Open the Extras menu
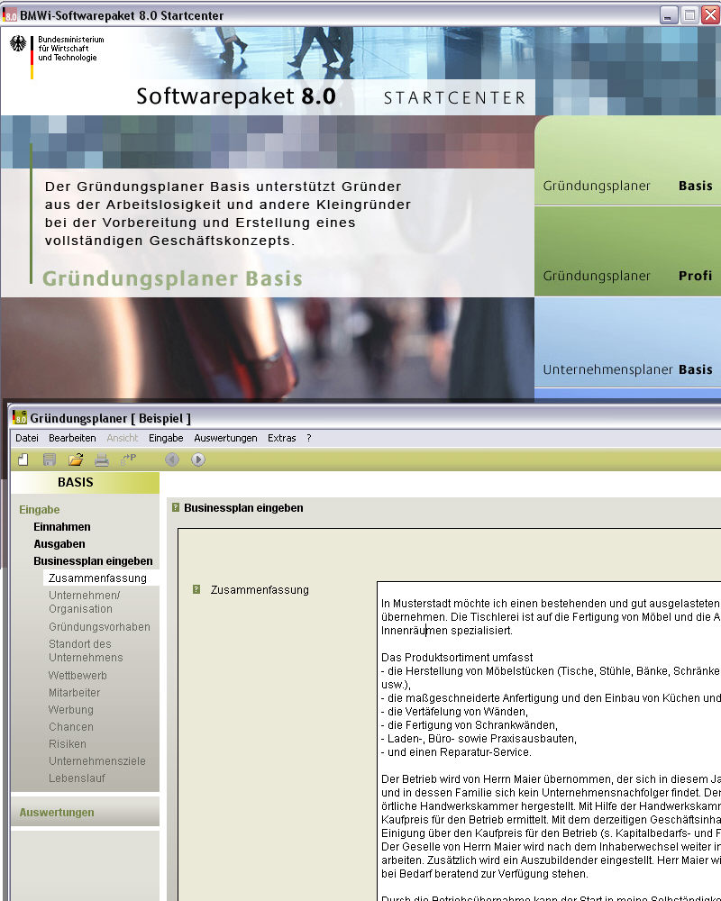Screen dimensions: 721x901 [282, 438]
